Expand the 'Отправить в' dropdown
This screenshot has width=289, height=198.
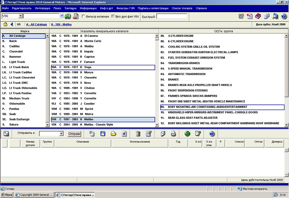pyautogui.click(x=61, y=134)
